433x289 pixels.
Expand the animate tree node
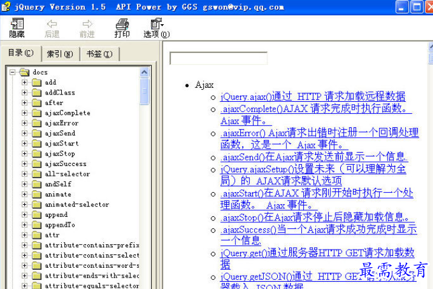(x=25, y=194)
